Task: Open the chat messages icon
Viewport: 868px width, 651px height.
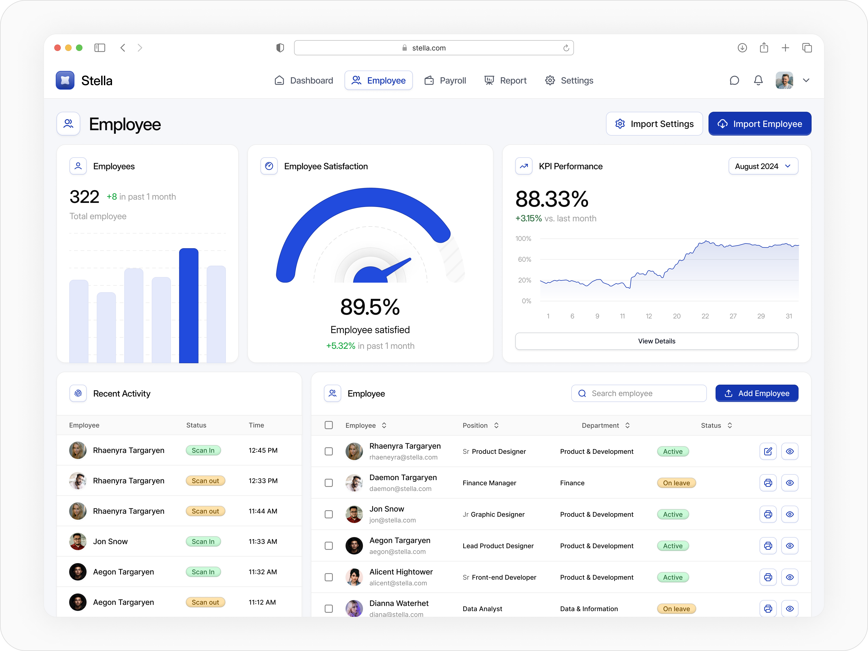Action: (735, 81)
